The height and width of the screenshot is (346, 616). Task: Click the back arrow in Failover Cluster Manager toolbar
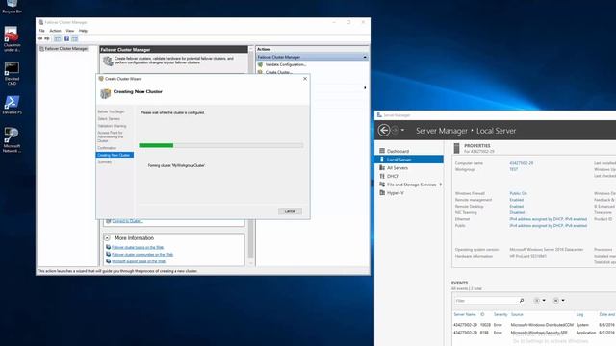tap(39, 38)
